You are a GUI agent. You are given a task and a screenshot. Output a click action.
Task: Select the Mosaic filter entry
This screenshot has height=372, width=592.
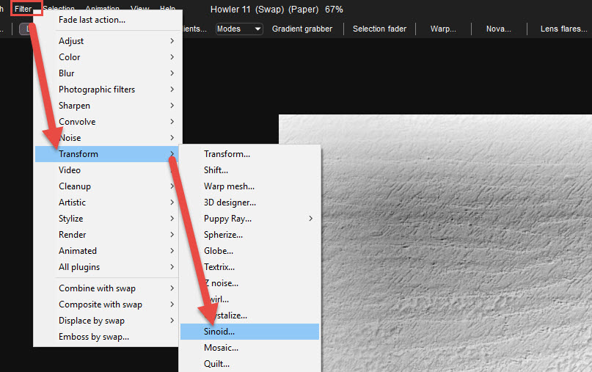[x=221, y=348]
